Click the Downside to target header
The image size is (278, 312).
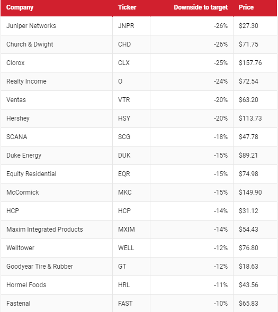pos(201,7)
